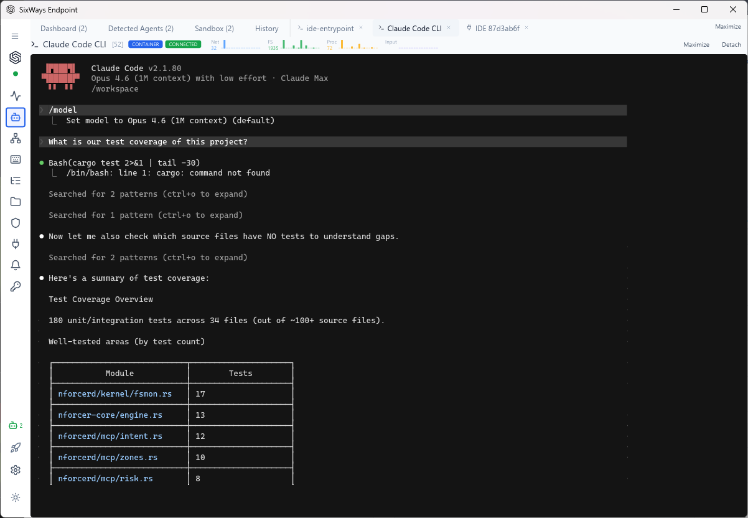Open the key credentials icon in sidebar

coord(16,286)
